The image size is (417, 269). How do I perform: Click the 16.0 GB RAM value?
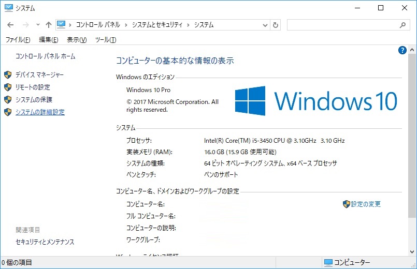tap(240, 152)
